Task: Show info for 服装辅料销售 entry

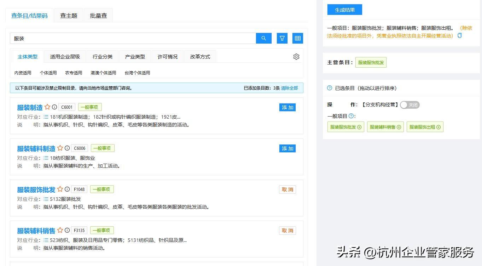Action: (67, 230)
